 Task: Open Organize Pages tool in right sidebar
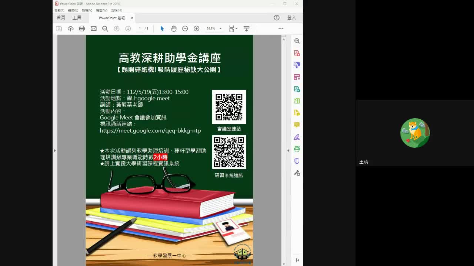[297, 101]
